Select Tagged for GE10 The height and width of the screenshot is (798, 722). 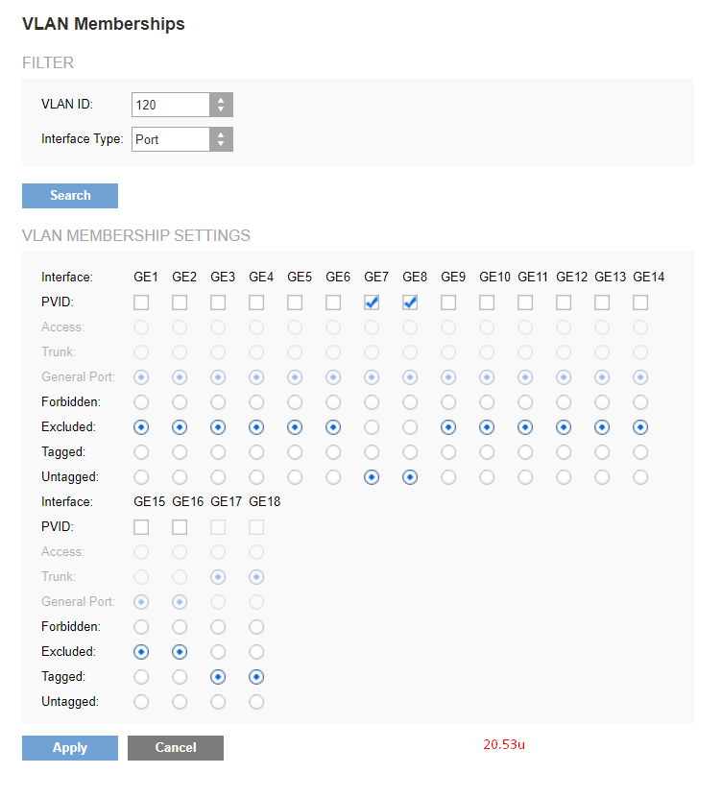click(x=487, y=452)
